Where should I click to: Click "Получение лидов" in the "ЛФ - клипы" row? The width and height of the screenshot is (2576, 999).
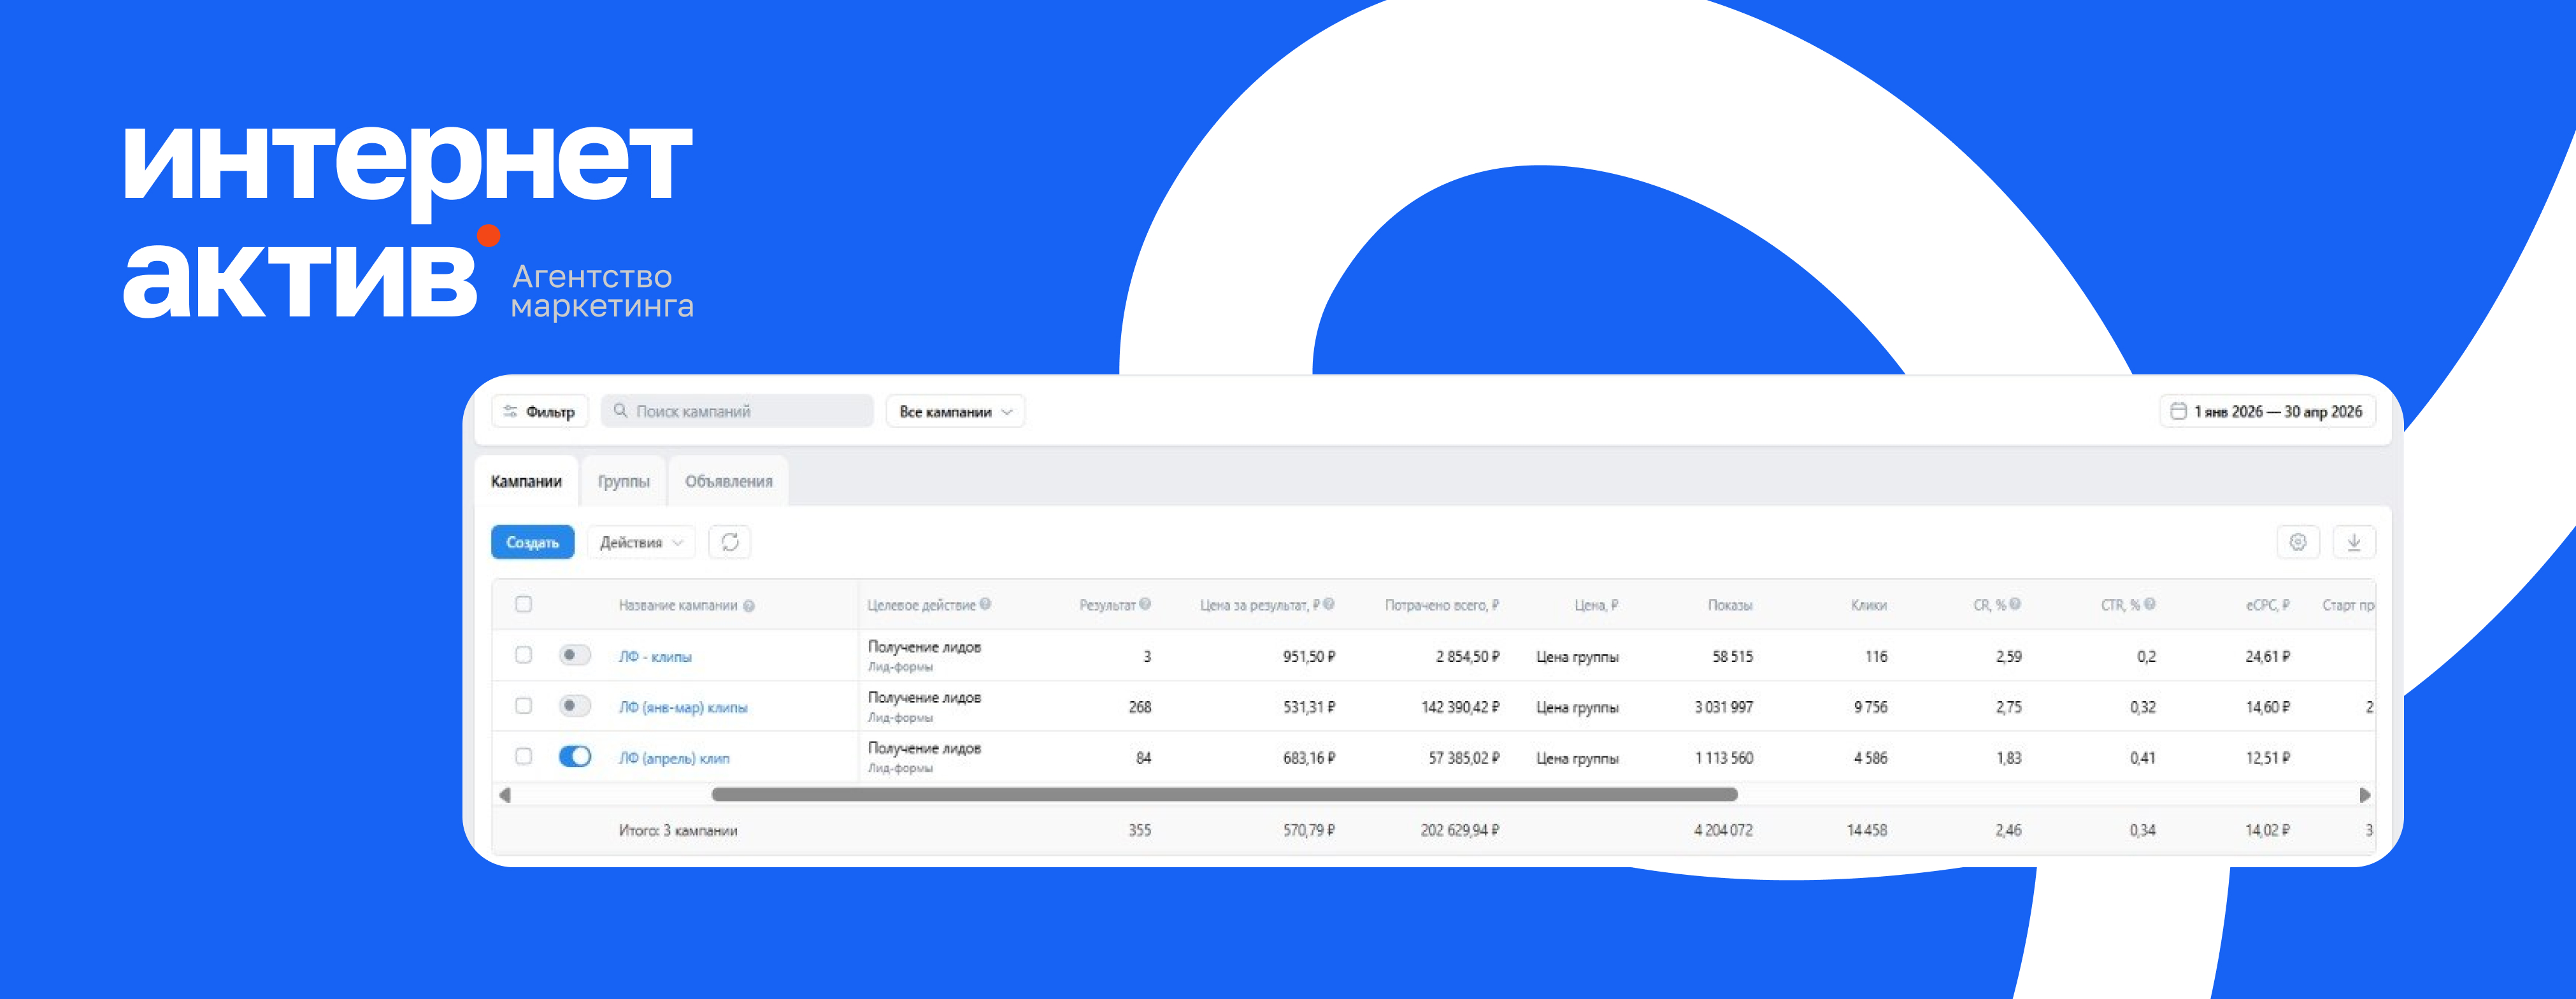click(924, 647)
